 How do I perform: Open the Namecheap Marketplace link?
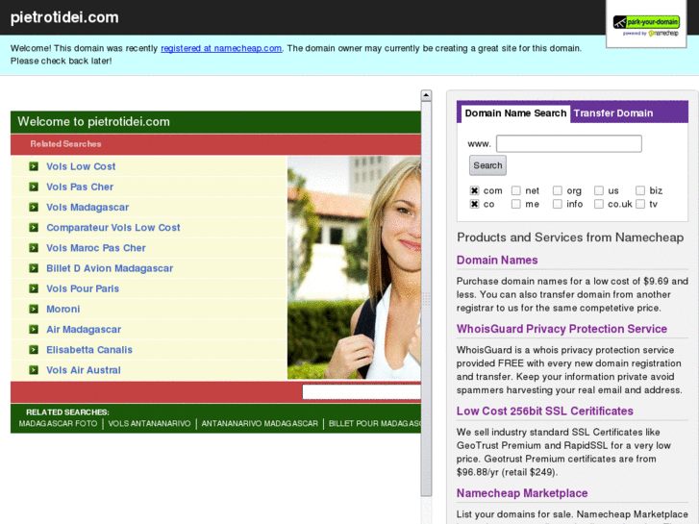522,493
